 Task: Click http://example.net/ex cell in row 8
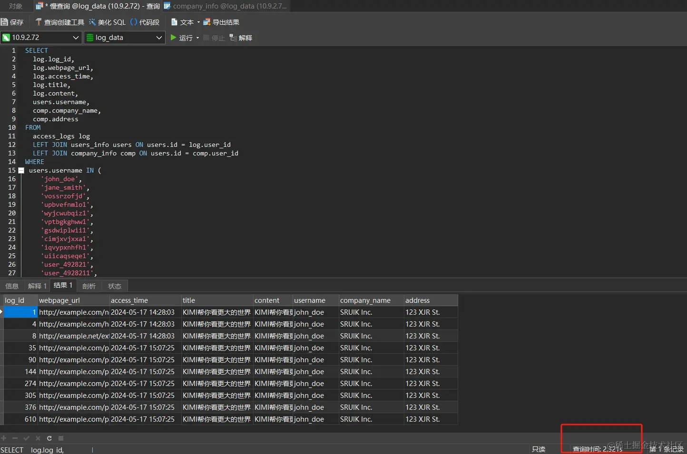coord(74,336)
